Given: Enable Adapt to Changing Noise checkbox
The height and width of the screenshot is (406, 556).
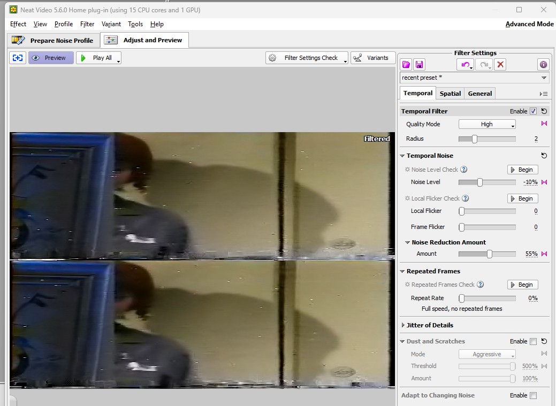Looking at the screenshot, I should coord(533,395).
